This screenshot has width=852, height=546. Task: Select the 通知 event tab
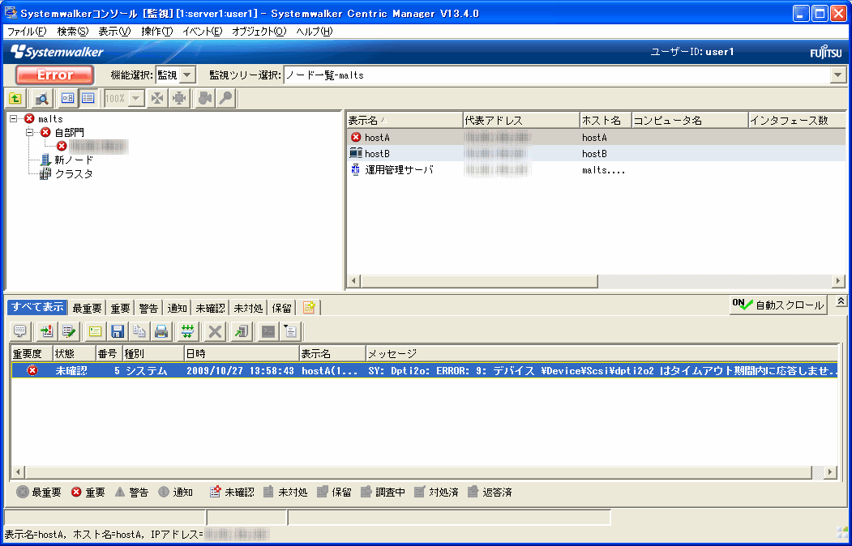click(x=177, y=309)
